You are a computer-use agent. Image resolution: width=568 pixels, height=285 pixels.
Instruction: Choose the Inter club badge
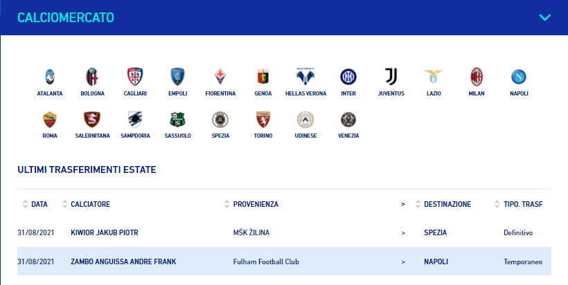[x=348, y=77]
